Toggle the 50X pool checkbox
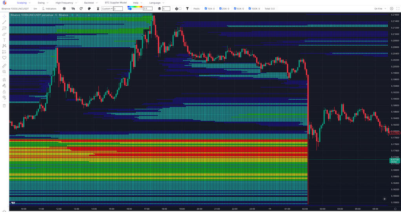The width and height of the screenshot is (401, 212). (235, 9)
